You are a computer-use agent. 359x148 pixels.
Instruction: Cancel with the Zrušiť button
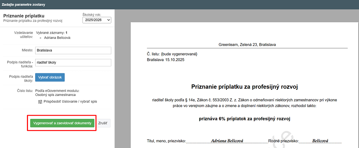click(104, 123)
